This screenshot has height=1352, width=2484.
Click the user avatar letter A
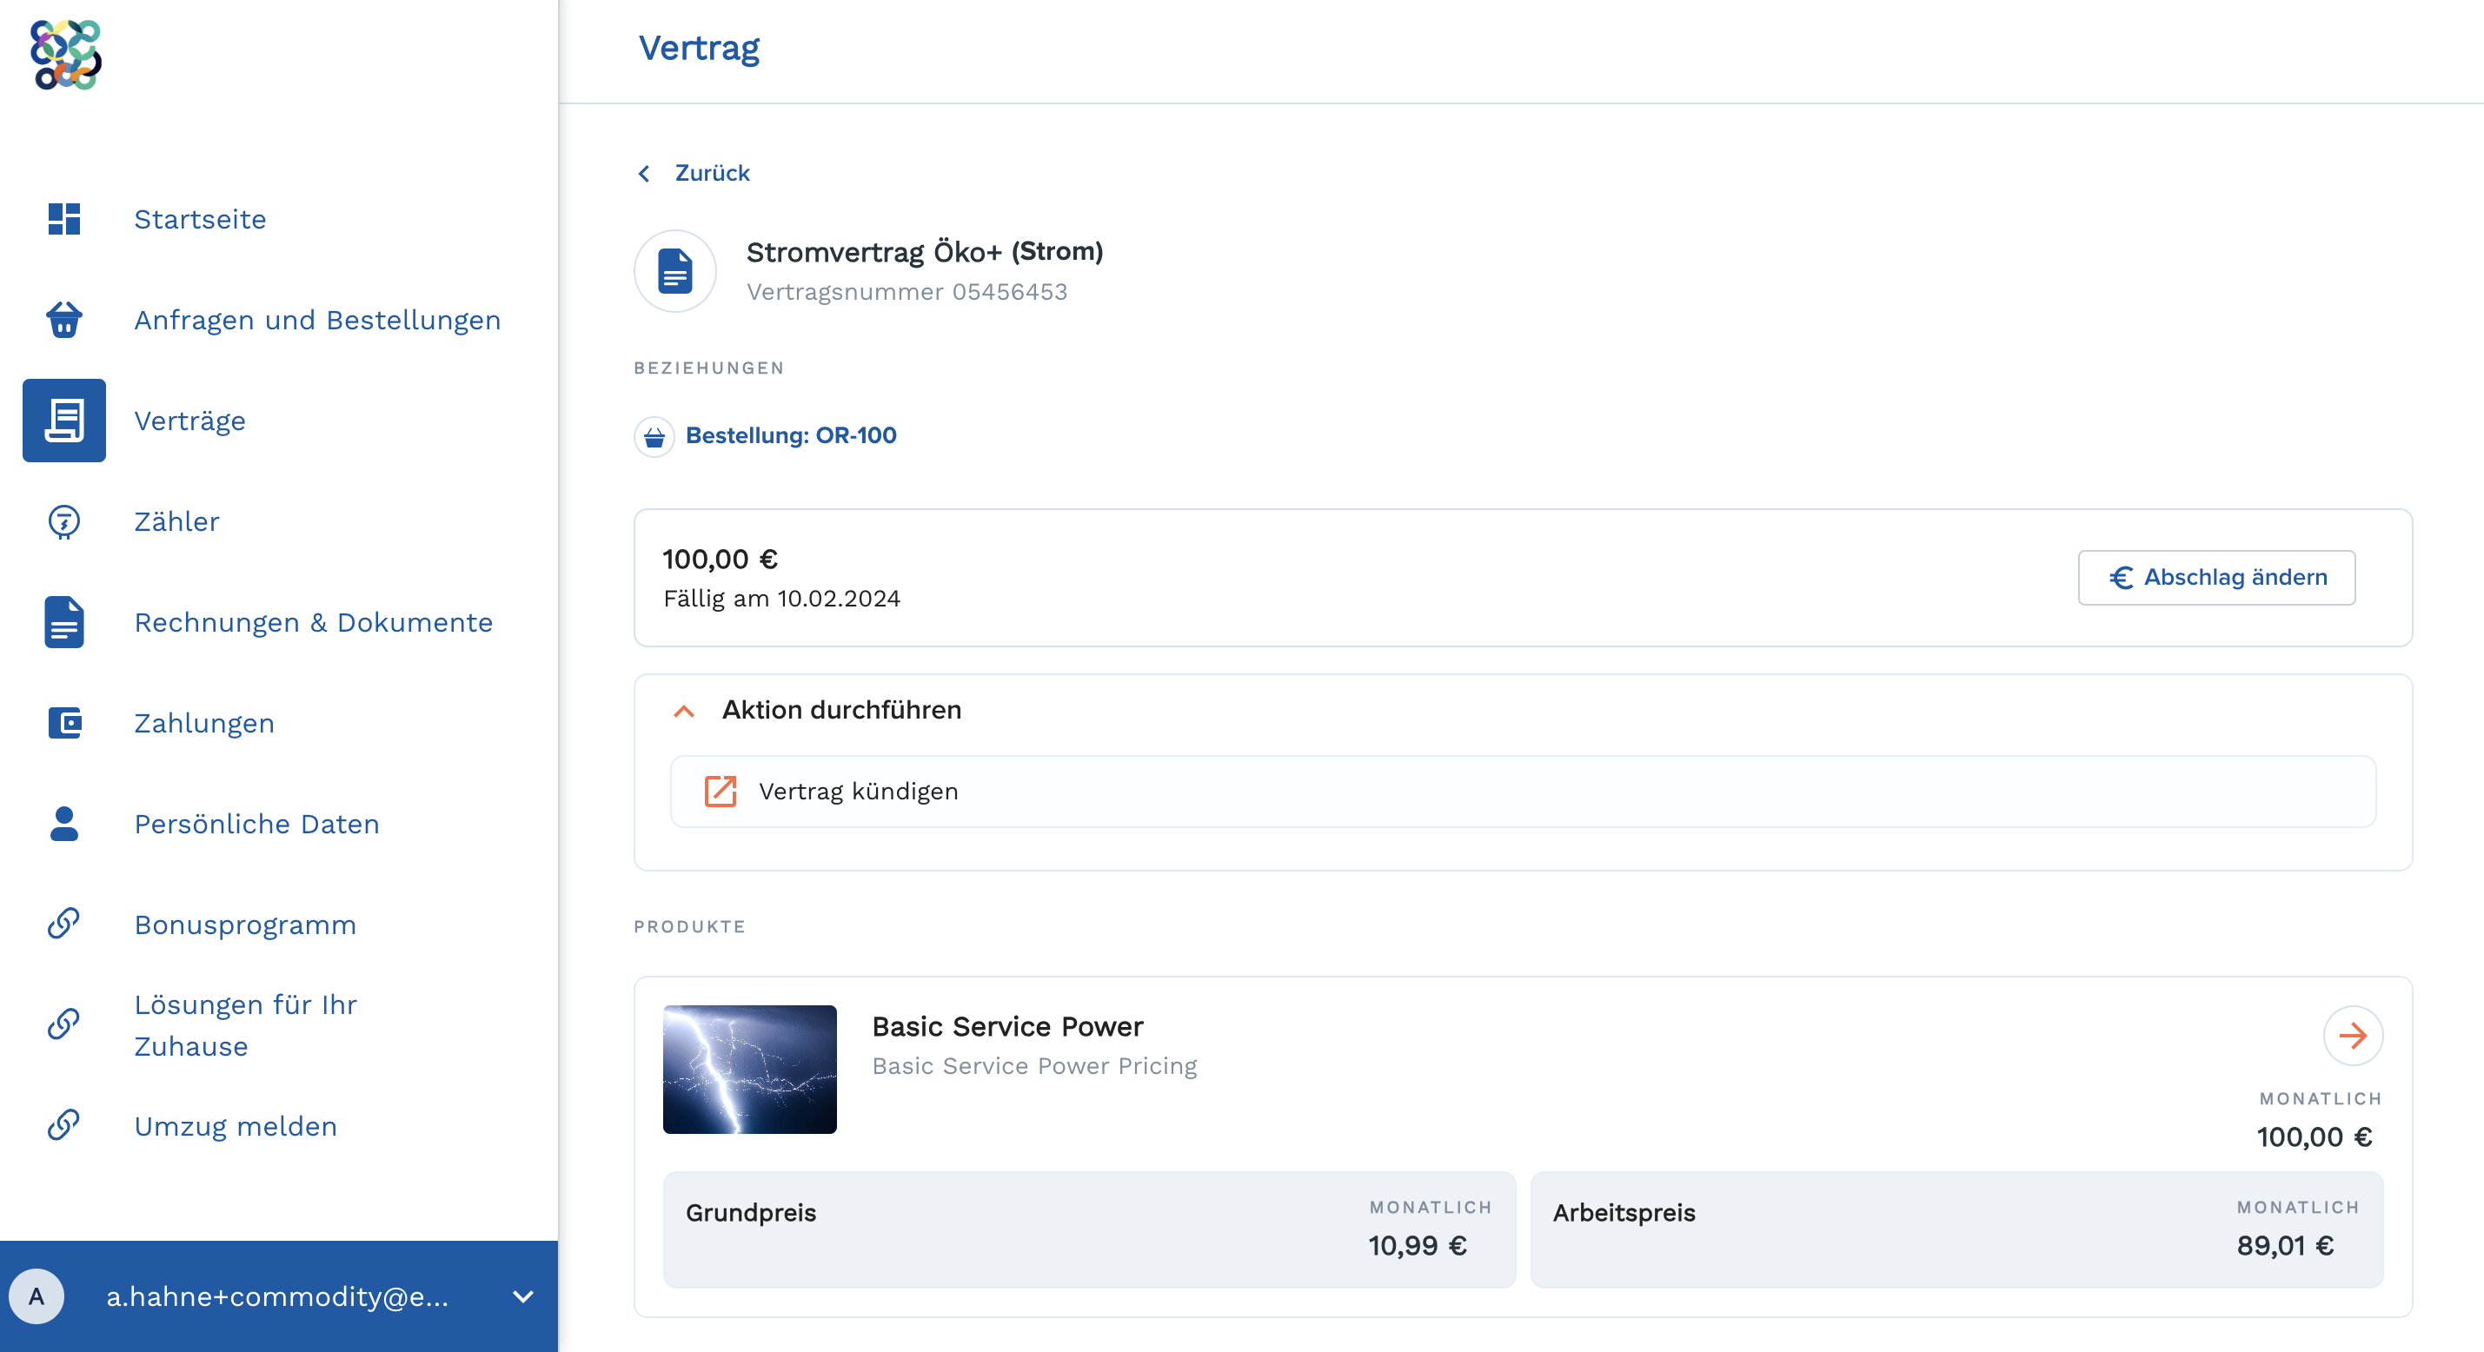(37, 1296)
